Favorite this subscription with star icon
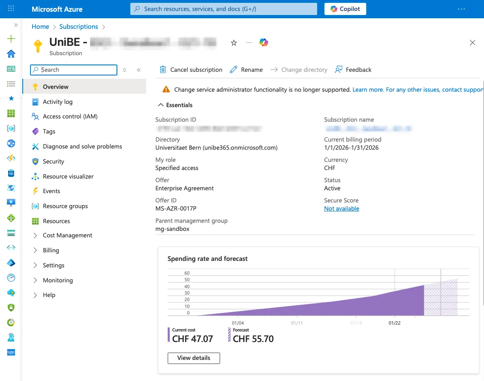The width and height of the screenshot is (484, 381). tap(234, 43)
